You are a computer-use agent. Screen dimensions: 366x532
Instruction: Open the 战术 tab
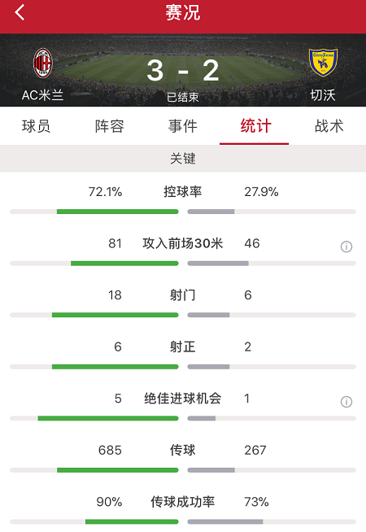[329, 126]
